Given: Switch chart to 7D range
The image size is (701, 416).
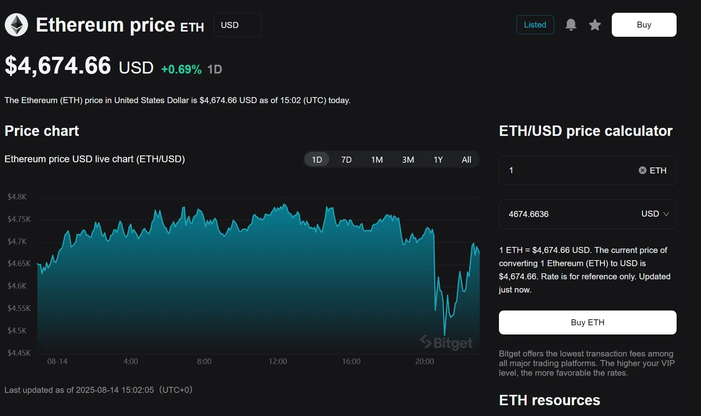Looking at the screenshot, I should pos(346,159).
